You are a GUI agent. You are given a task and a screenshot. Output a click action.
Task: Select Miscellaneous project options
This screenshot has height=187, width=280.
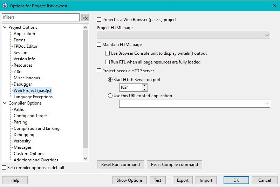[x=27, y=78]
